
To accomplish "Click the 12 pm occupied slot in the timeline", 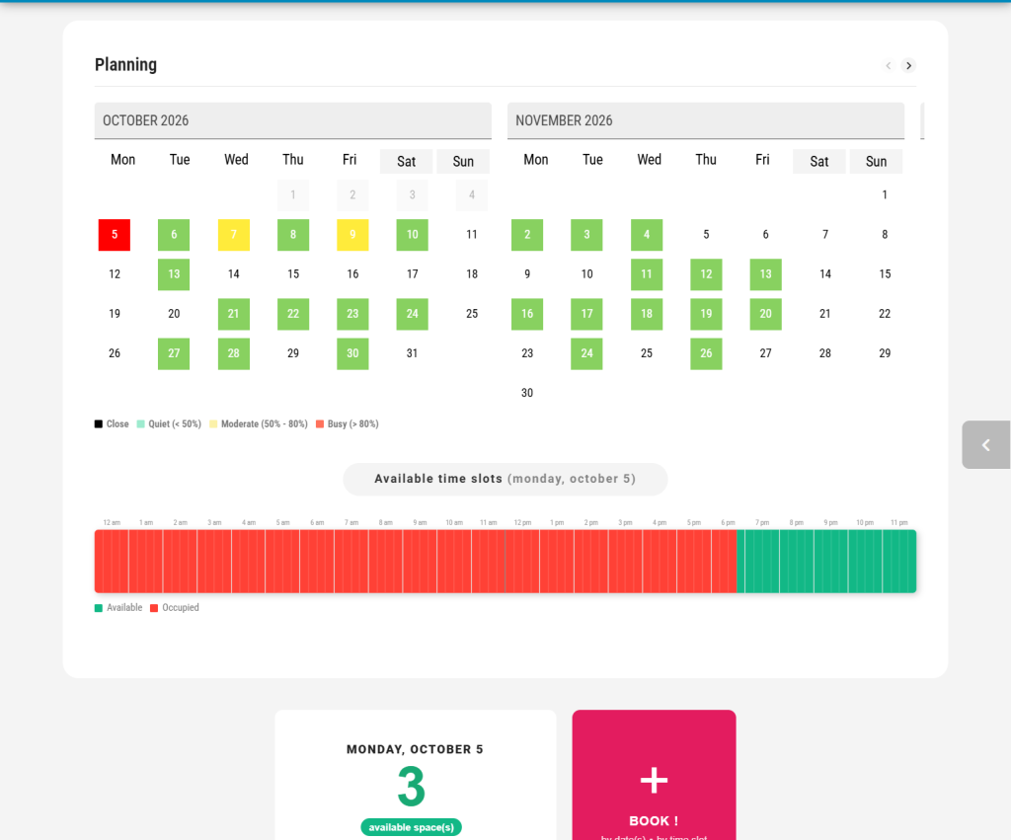I will click(522, 561).
